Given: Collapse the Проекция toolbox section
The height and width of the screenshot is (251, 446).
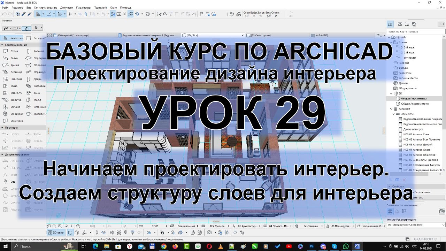Looking at the screenshot, I should (2, 128).
